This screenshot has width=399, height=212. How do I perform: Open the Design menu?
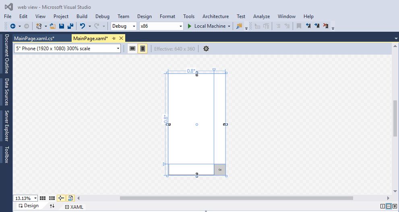(145, 16)
